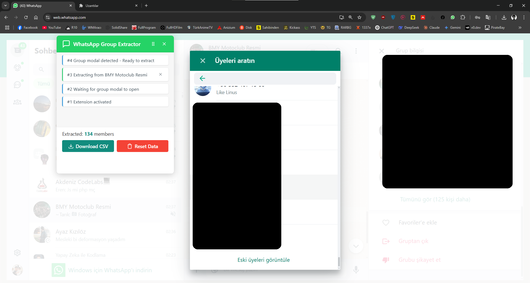Click the password manager key icon
This screenshot has width=530, height=283.
(478, 17)
